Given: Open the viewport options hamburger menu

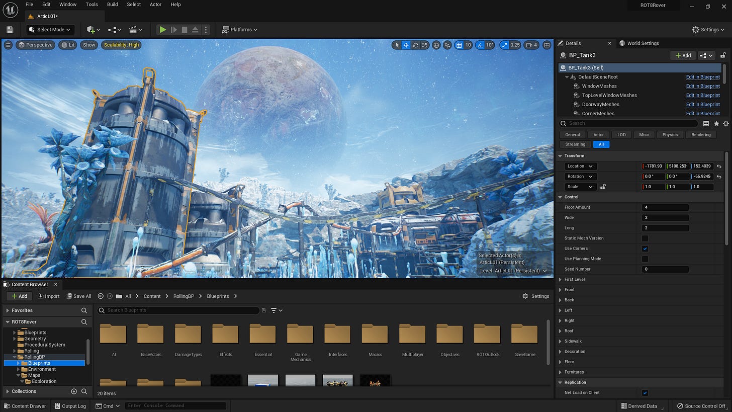Looking at the screenshot, I should pyautogui.click(x=8, y=45).
